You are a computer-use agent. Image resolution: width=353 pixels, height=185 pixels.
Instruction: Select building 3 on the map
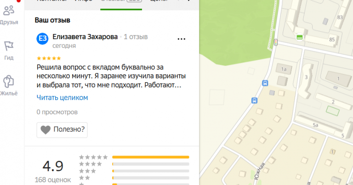306,77
